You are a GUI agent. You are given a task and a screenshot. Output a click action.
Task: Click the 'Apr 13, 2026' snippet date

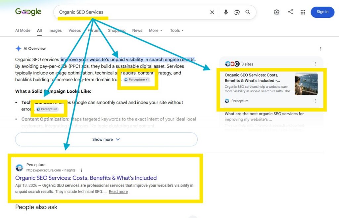pyautogui.click(x=26, y=185)
